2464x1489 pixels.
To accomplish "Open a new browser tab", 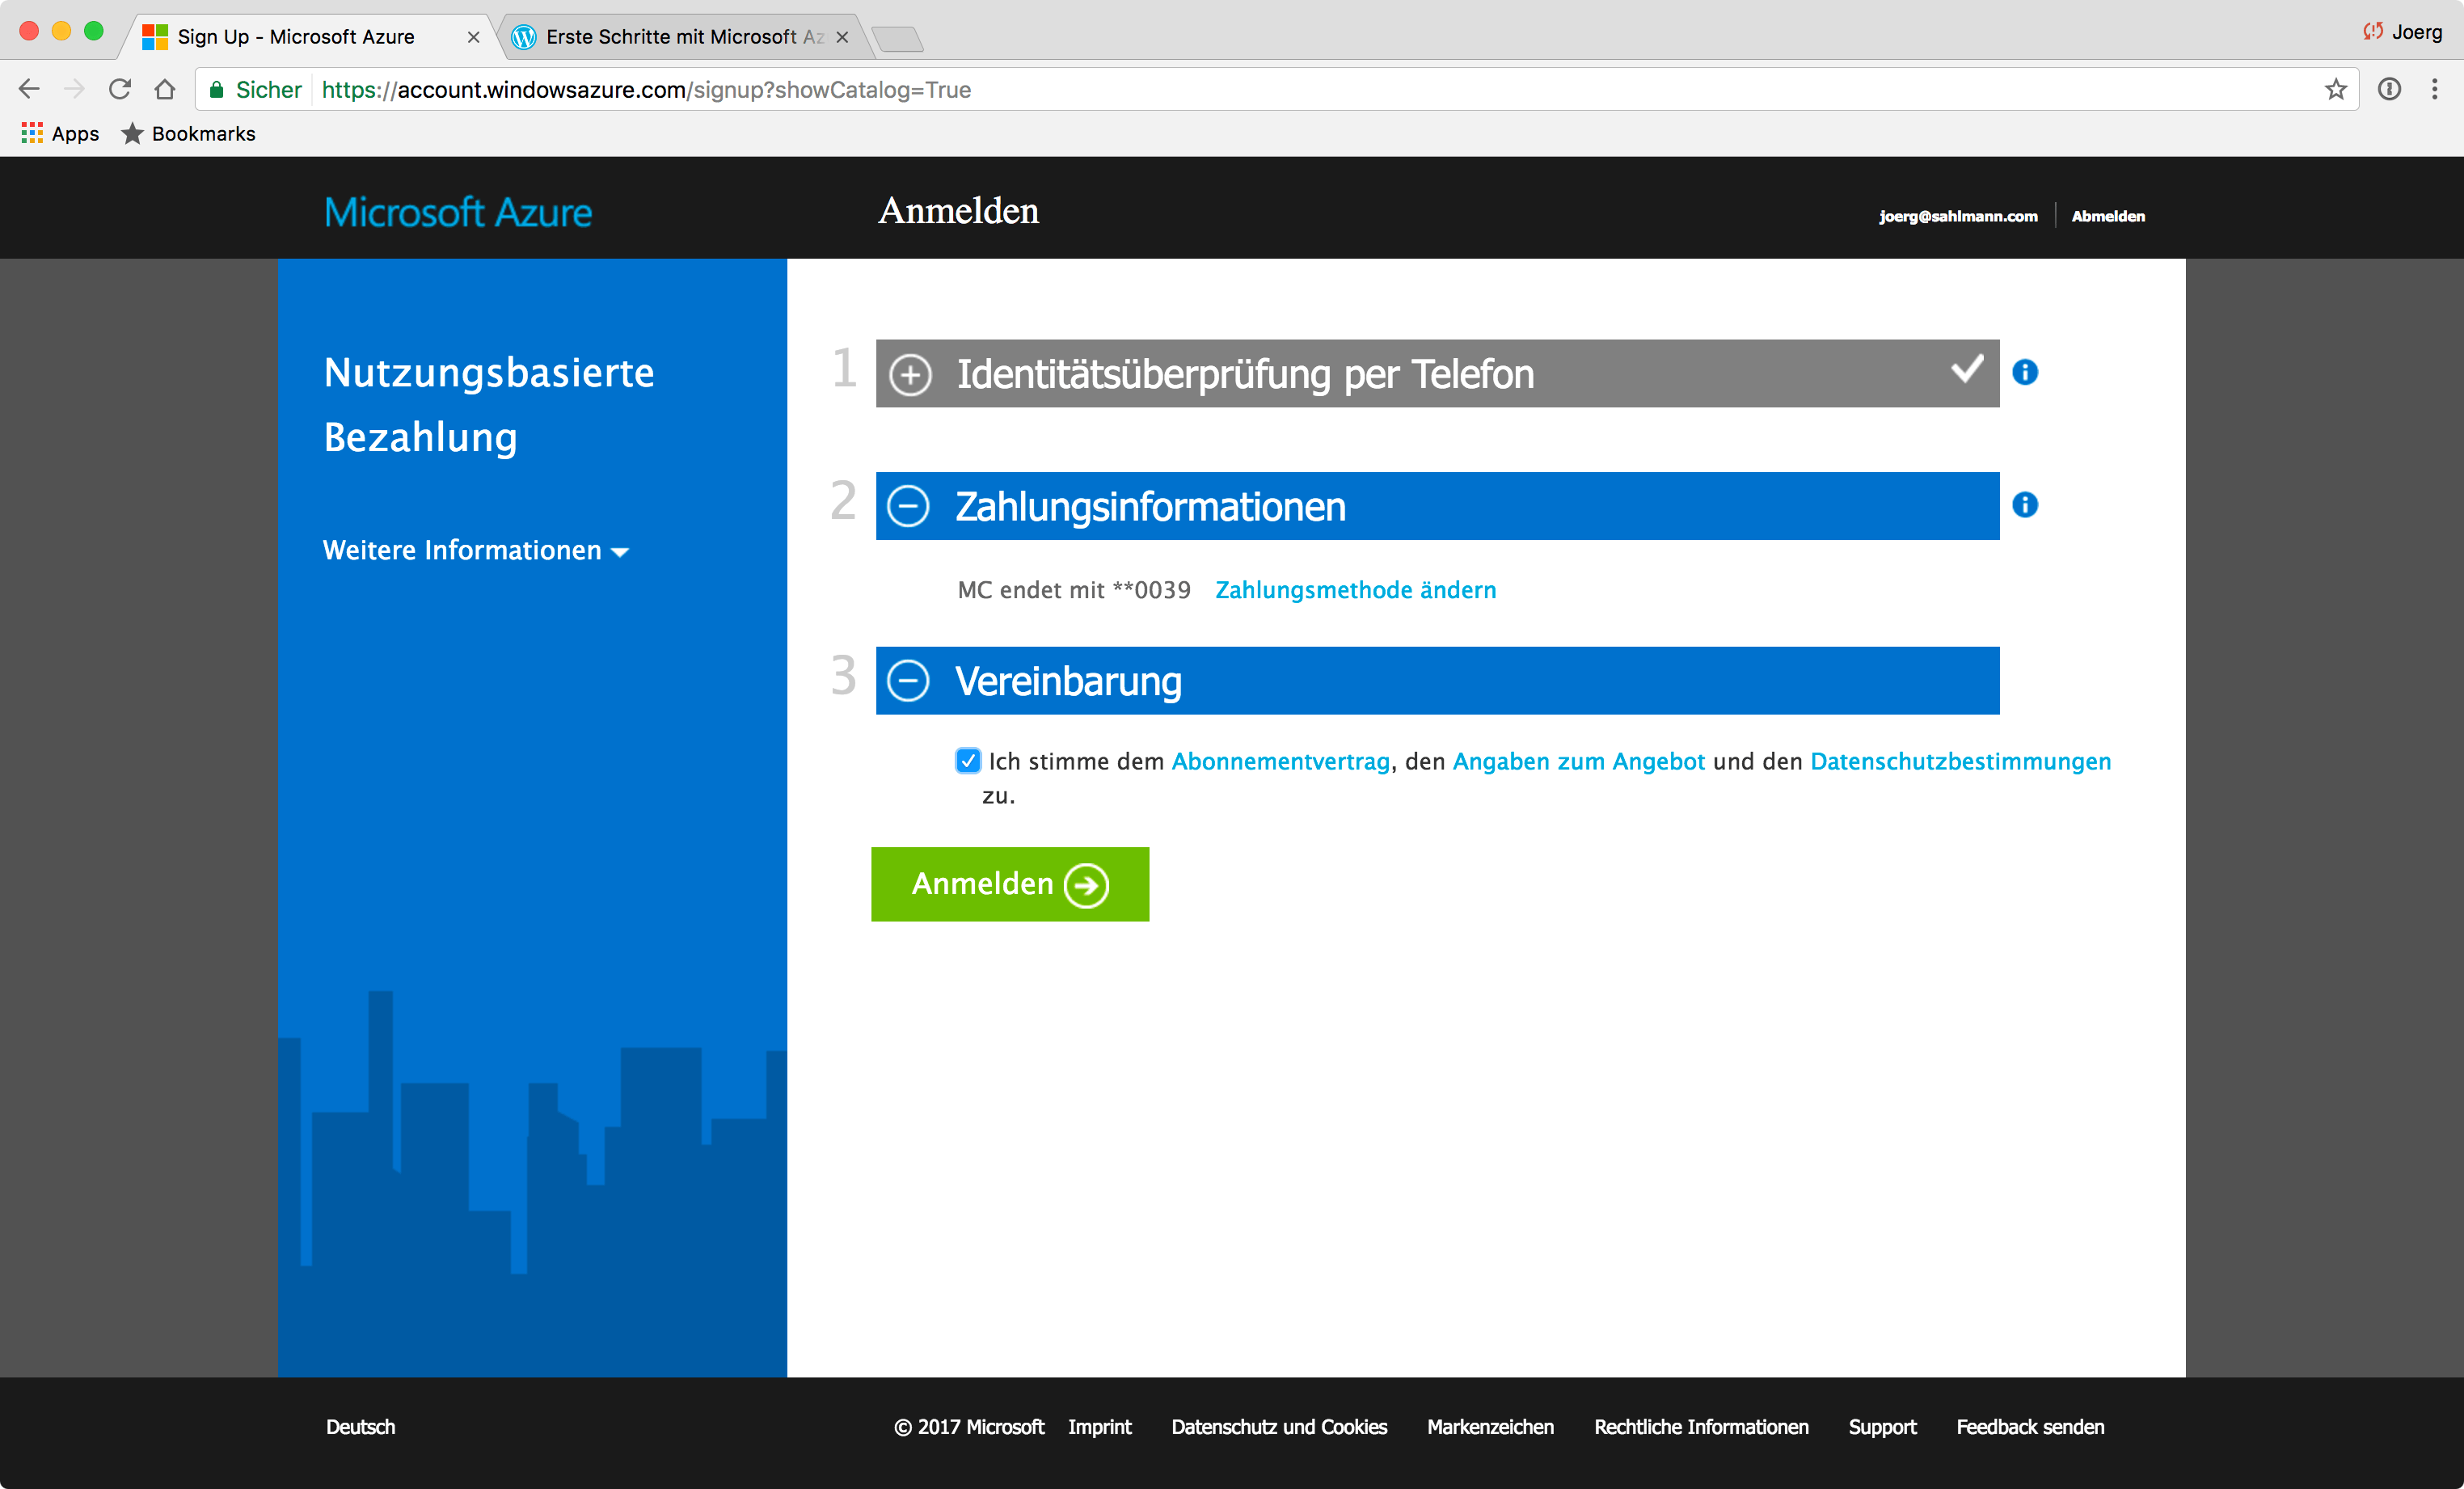I will tap(897, 39).
